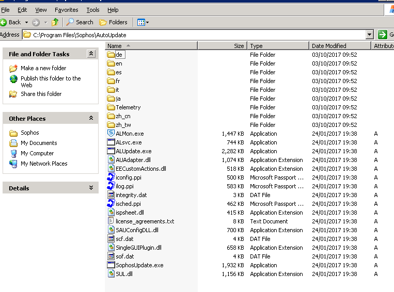Open the Tools menu

[93, 10]
